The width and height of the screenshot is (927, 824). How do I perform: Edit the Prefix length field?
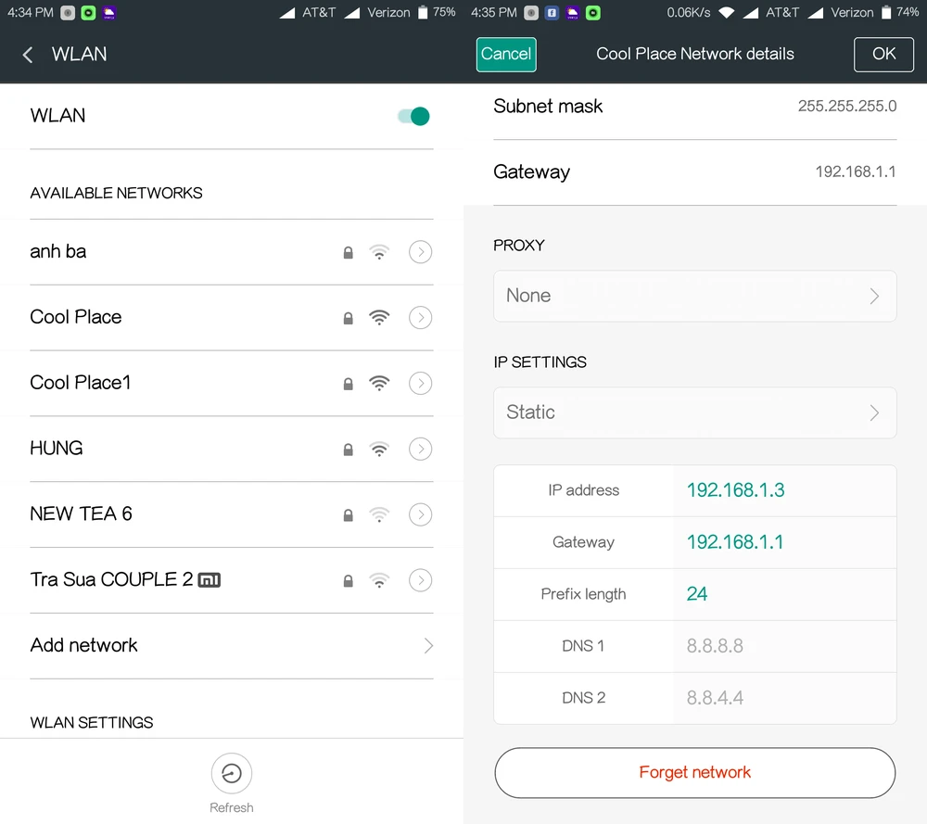click(x=783, y=594)
